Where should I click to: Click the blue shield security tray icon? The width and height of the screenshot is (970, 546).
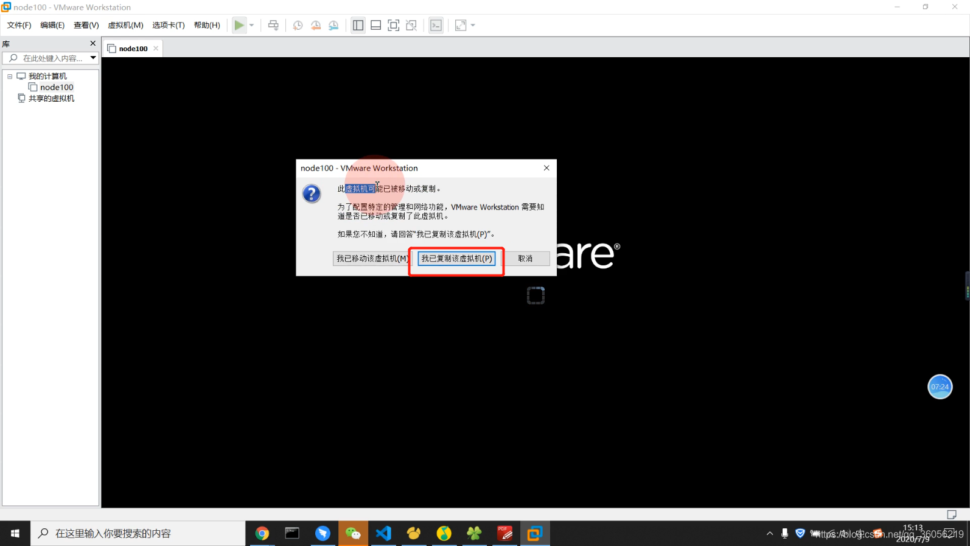tap(800, 533)
